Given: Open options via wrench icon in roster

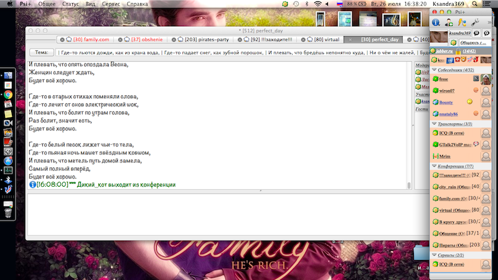Looking at the screenshot, I should (x=475, y=22).
